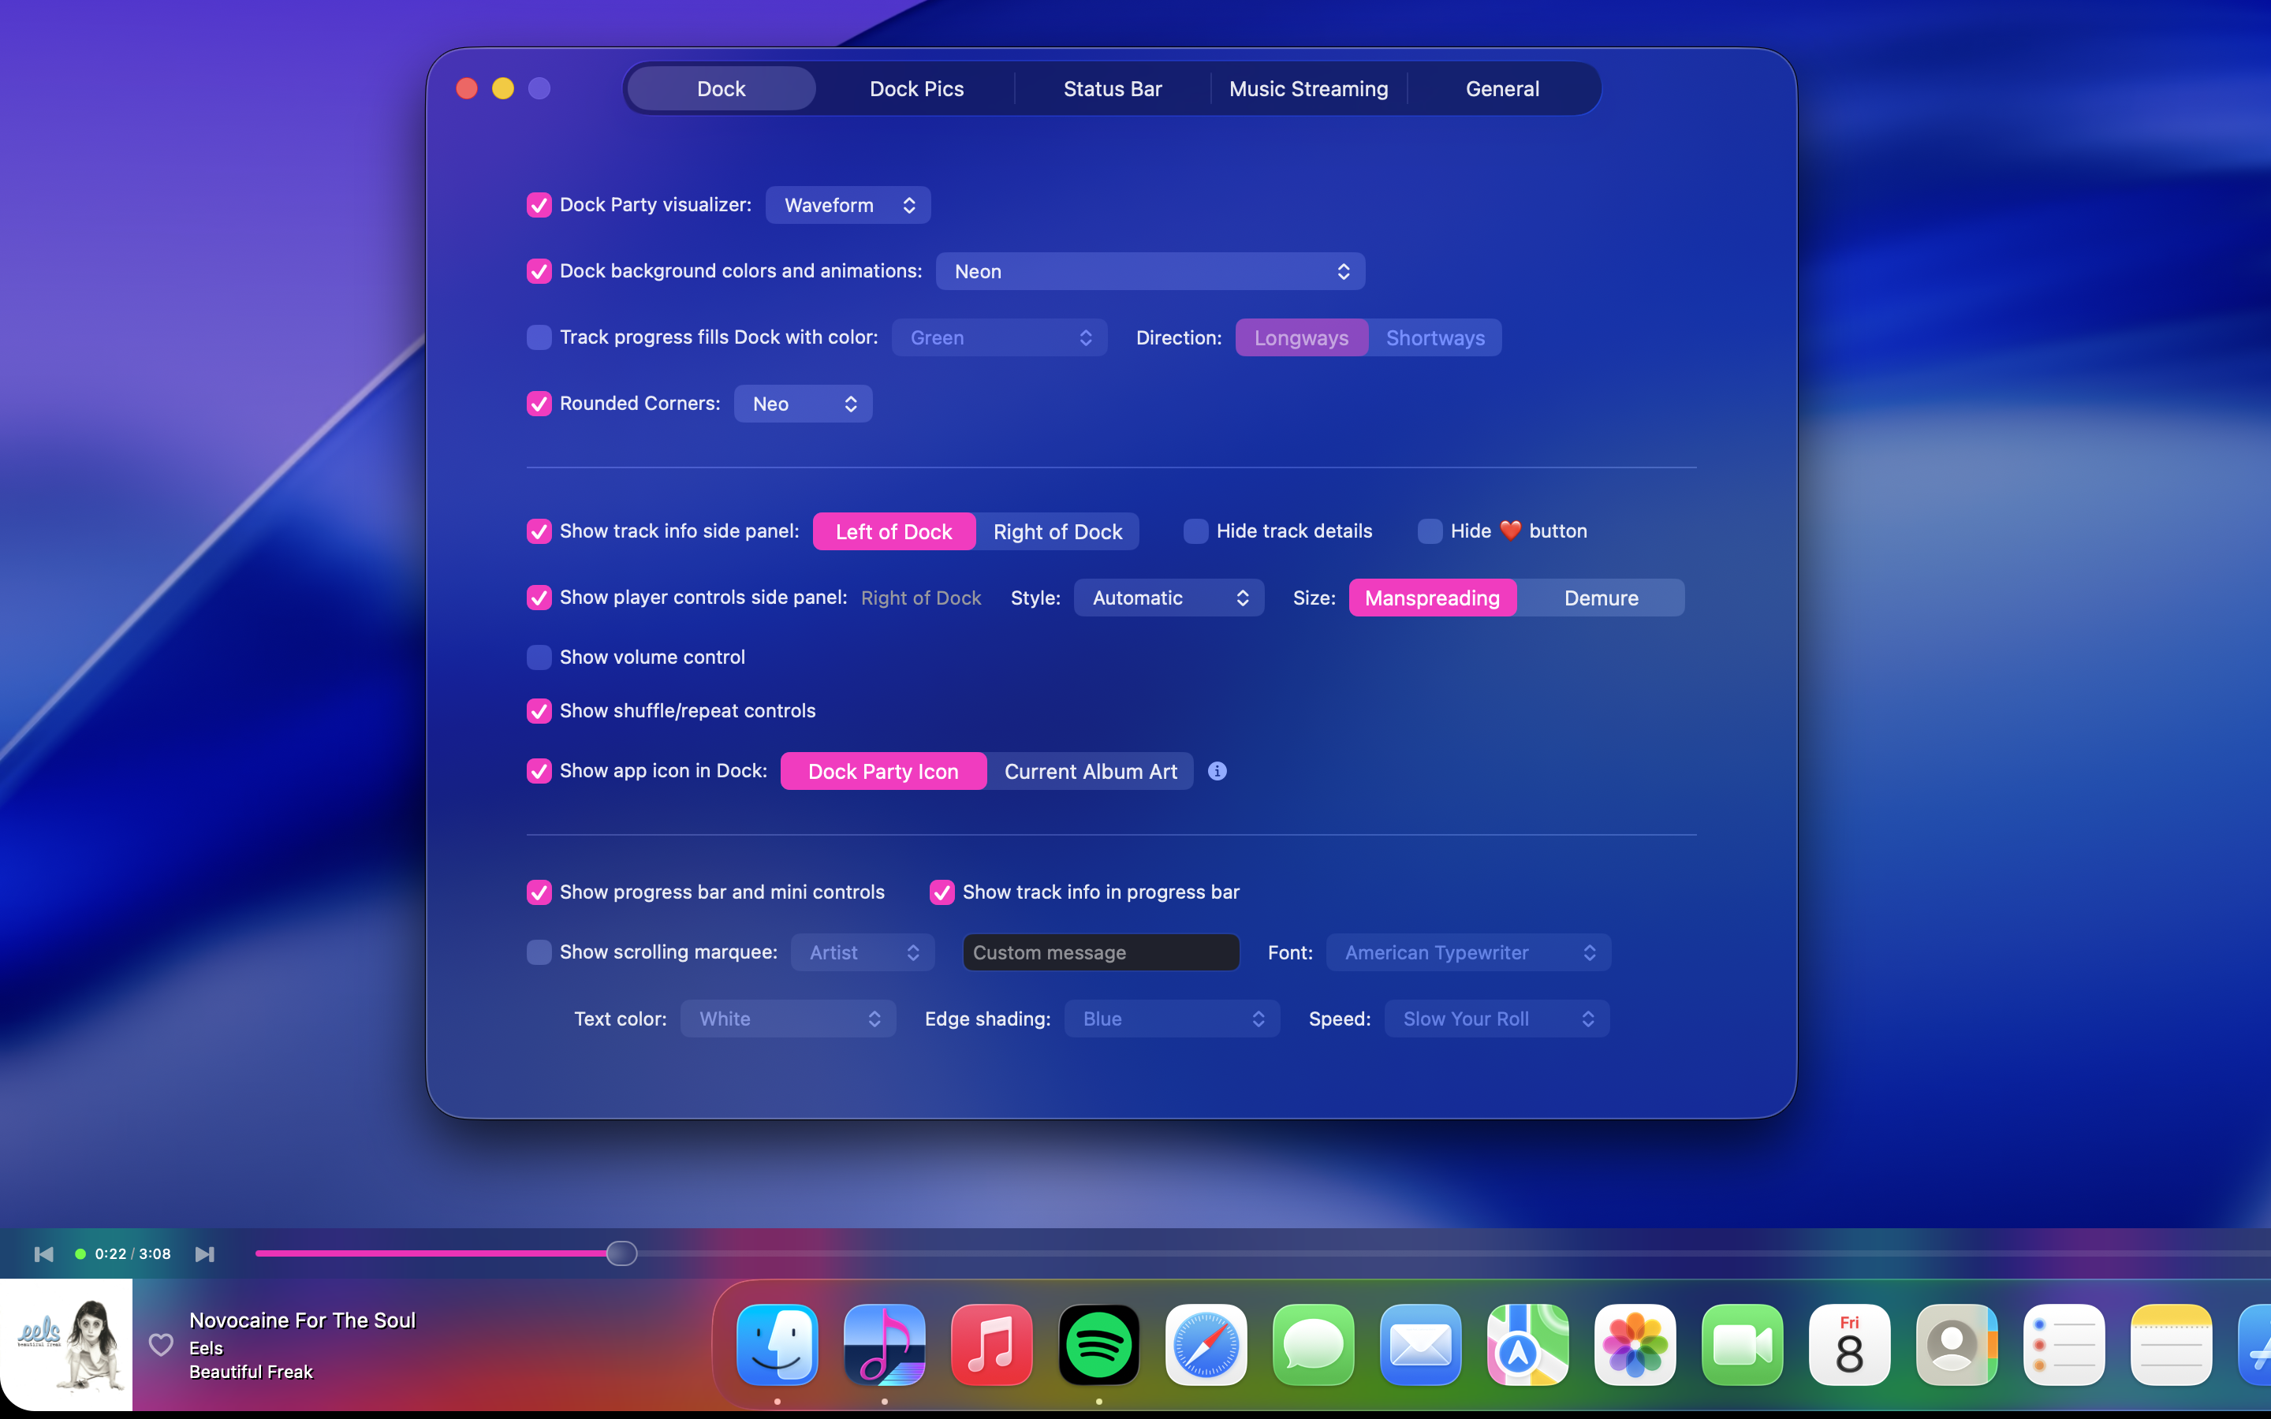Click the Beautiful Freak album artwork
This screenshot has height=1419, width=2271.
pyautogui.click(x=65, y=1344)
